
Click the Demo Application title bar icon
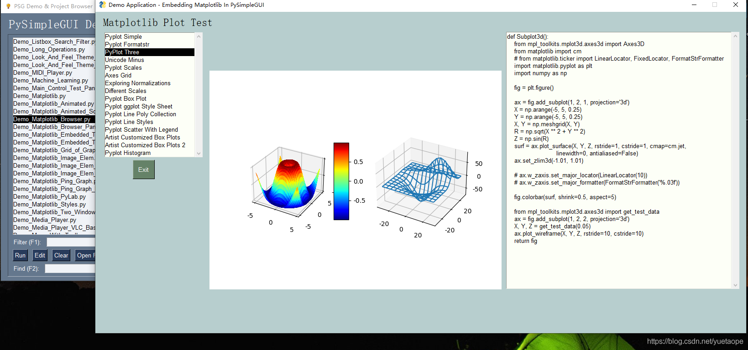coord(102,5)
